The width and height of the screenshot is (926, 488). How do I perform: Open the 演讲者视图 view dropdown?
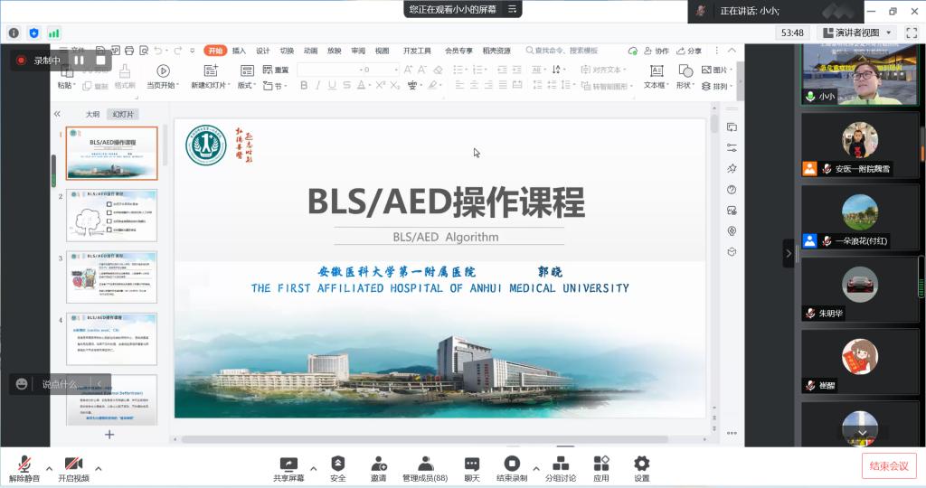coord(862,33)
